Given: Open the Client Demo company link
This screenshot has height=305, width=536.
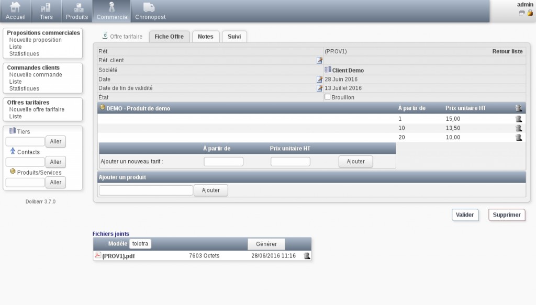Looking at the screenshot, I should pyautogui.click(x=348, y=70).
